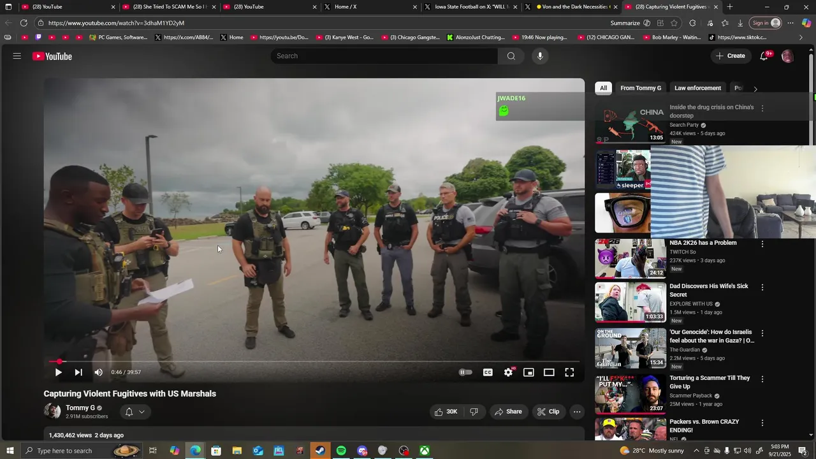
Task: Create a Clip of the video
Action: click(x=548, y=412)
